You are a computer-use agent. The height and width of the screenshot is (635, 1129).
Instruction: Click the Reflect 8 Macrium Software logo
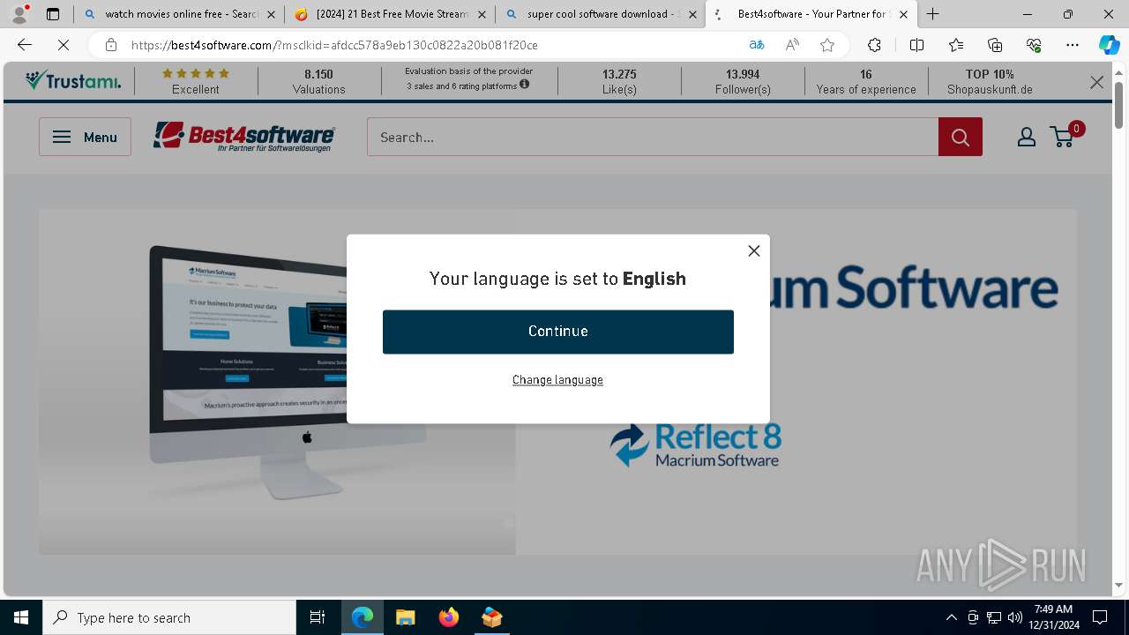696,444
